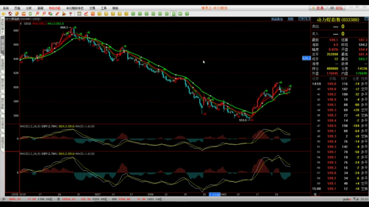
Task: Click the orange news icon before refresh
Action: (23, 14)
